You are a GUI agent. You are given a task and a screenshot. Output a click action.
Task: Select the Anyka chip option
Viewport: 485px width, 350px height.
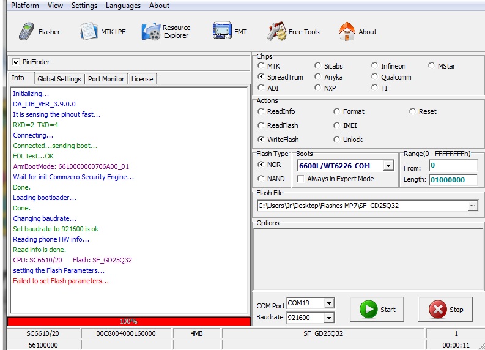[x=317, y=76]
